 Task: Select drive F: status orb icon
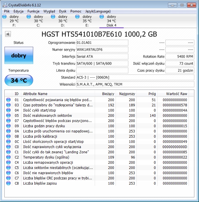(x=4, y=17)
